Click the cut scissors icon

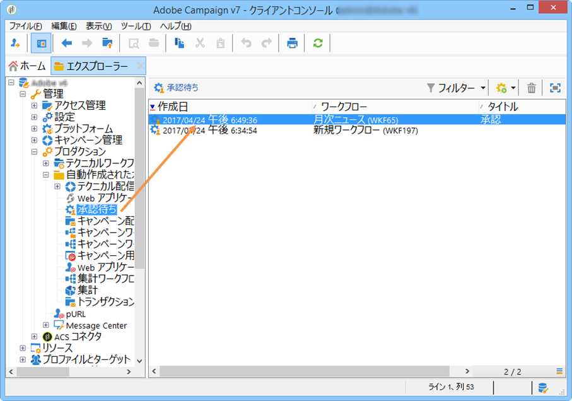200,44
